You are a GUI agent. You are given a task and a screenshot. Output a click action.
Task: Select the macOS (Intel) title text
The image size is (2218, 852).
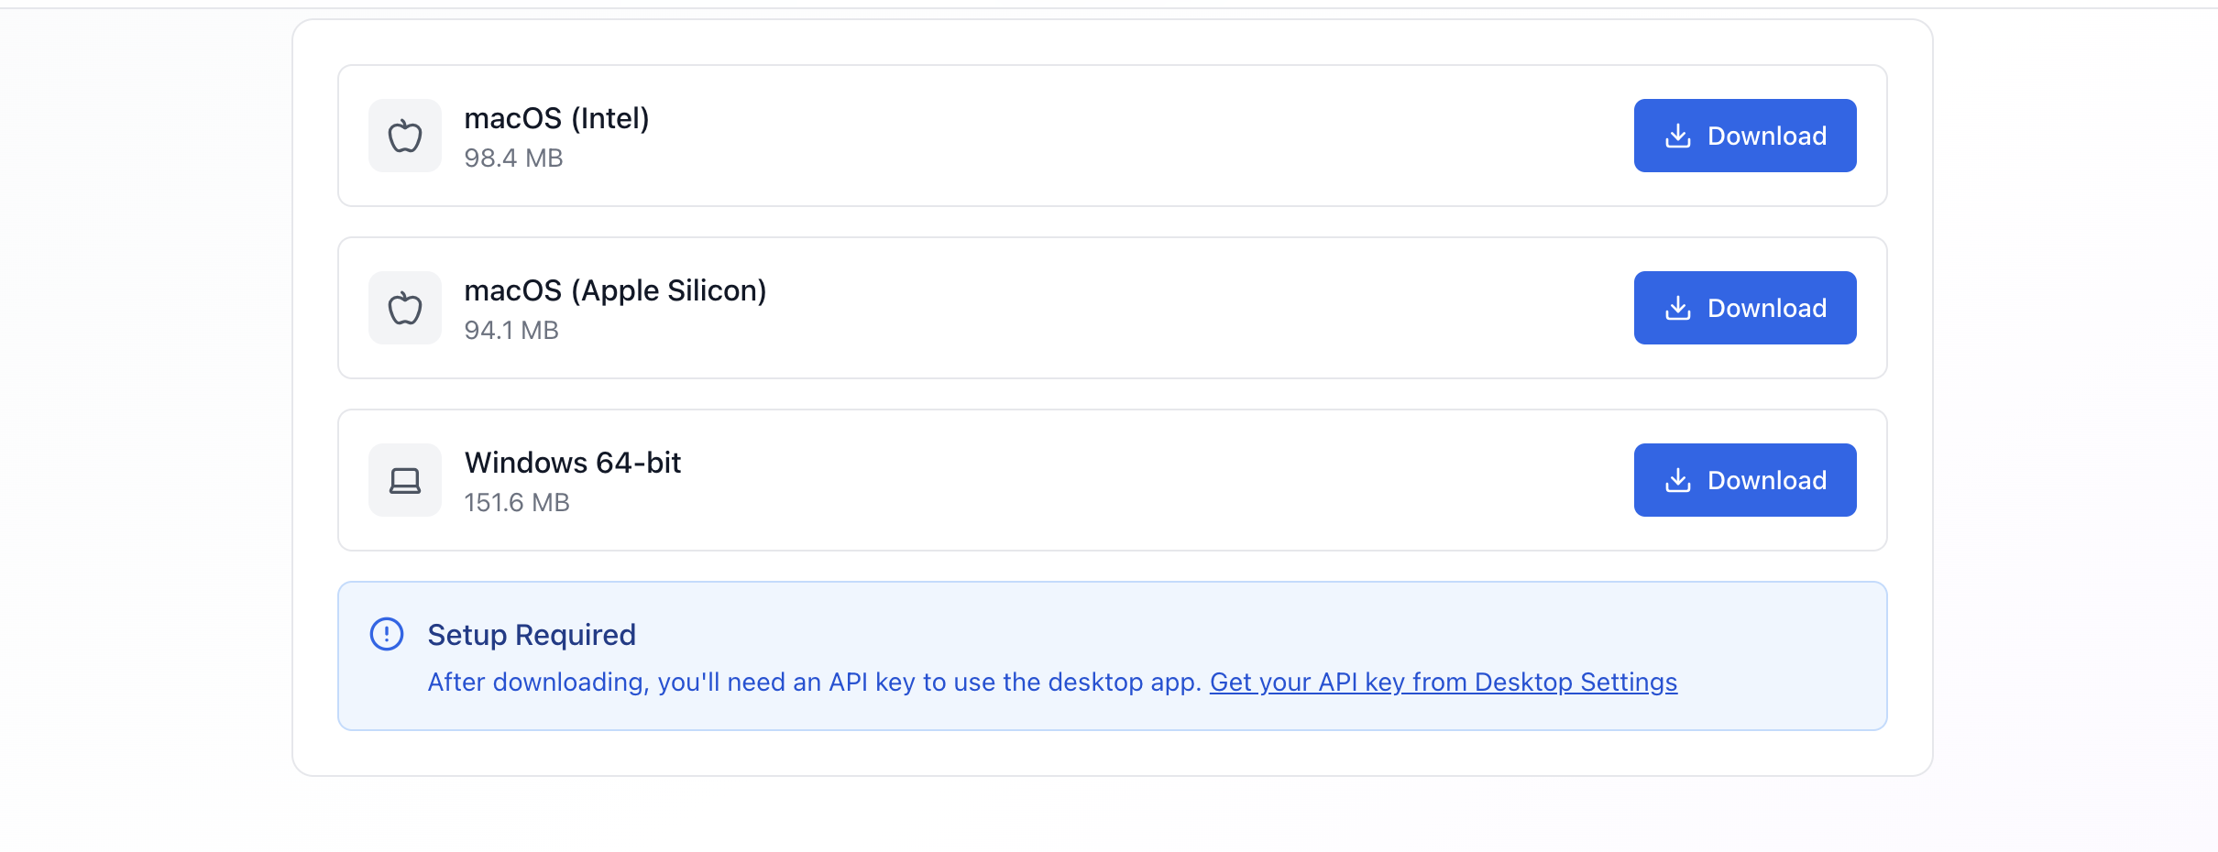tap(556, 118)
